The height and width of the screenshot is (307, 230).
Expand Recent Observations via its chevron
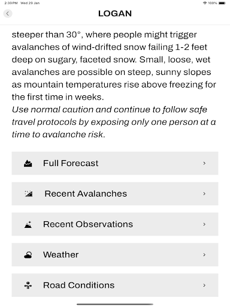coord(204,224)
